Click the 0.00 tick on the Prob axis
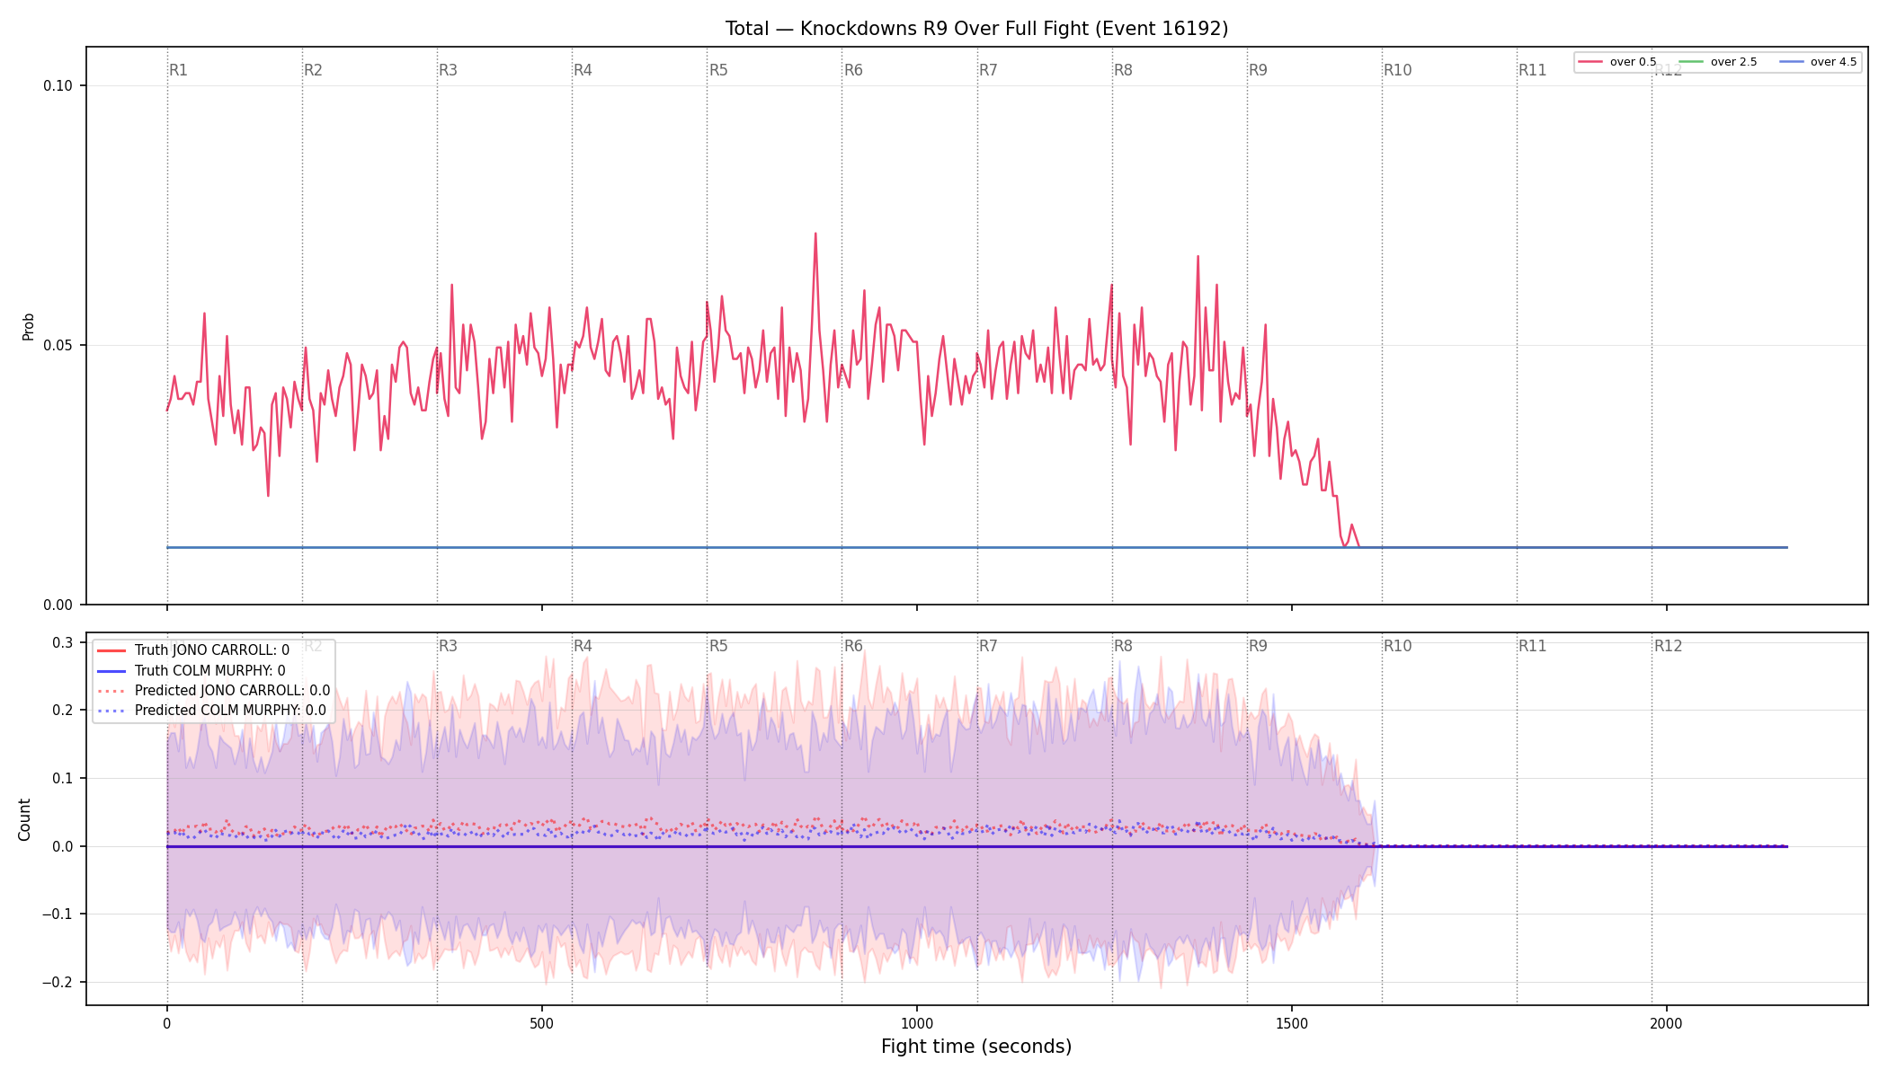Image resolution: width=1888 pixels, height=1078 pixels. tap(58, 605)
